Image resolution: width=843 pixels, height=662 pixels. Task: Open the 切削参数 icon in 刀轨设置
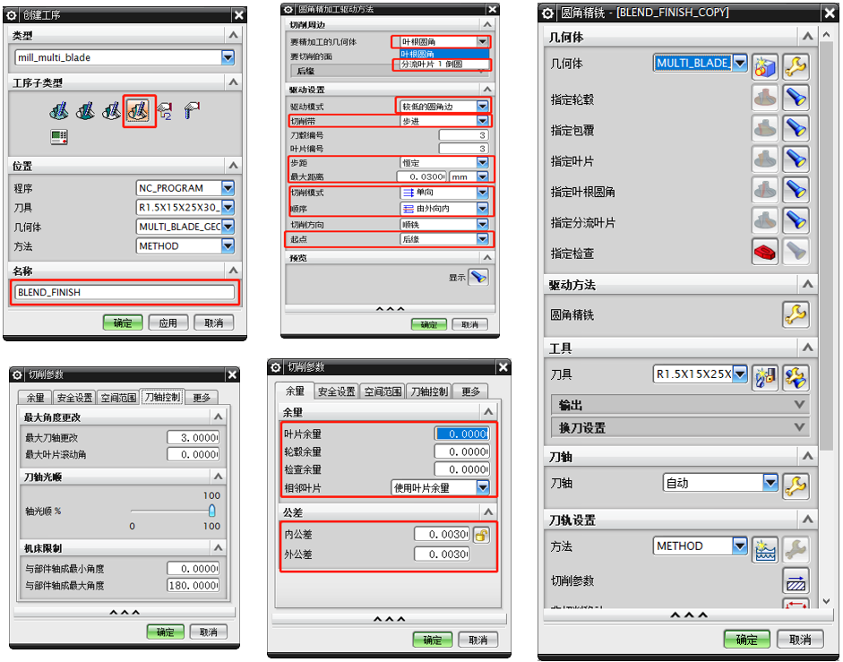pyautogui.click(x=796, y=580)
